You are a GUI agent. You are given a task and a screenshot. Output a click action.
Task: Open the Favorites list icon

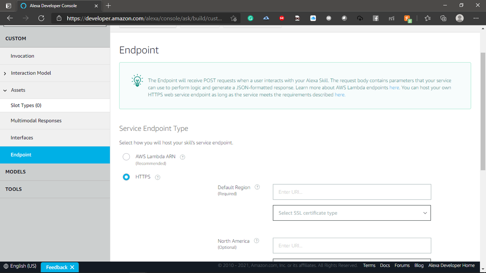pyautogui.click(x=428, y=18)
